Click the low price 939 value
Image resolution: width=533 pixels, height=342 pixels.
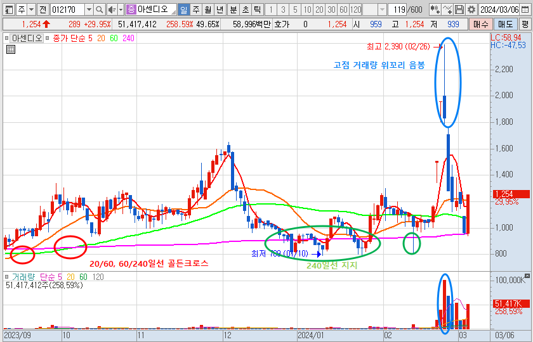[453, 25]
